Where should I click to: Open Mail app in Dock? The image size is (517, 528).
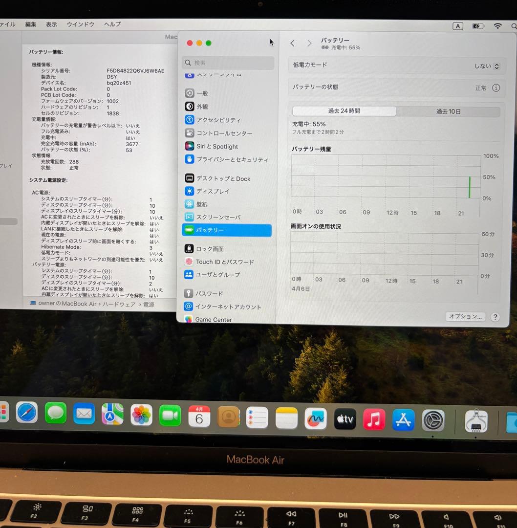pos(84,414)
